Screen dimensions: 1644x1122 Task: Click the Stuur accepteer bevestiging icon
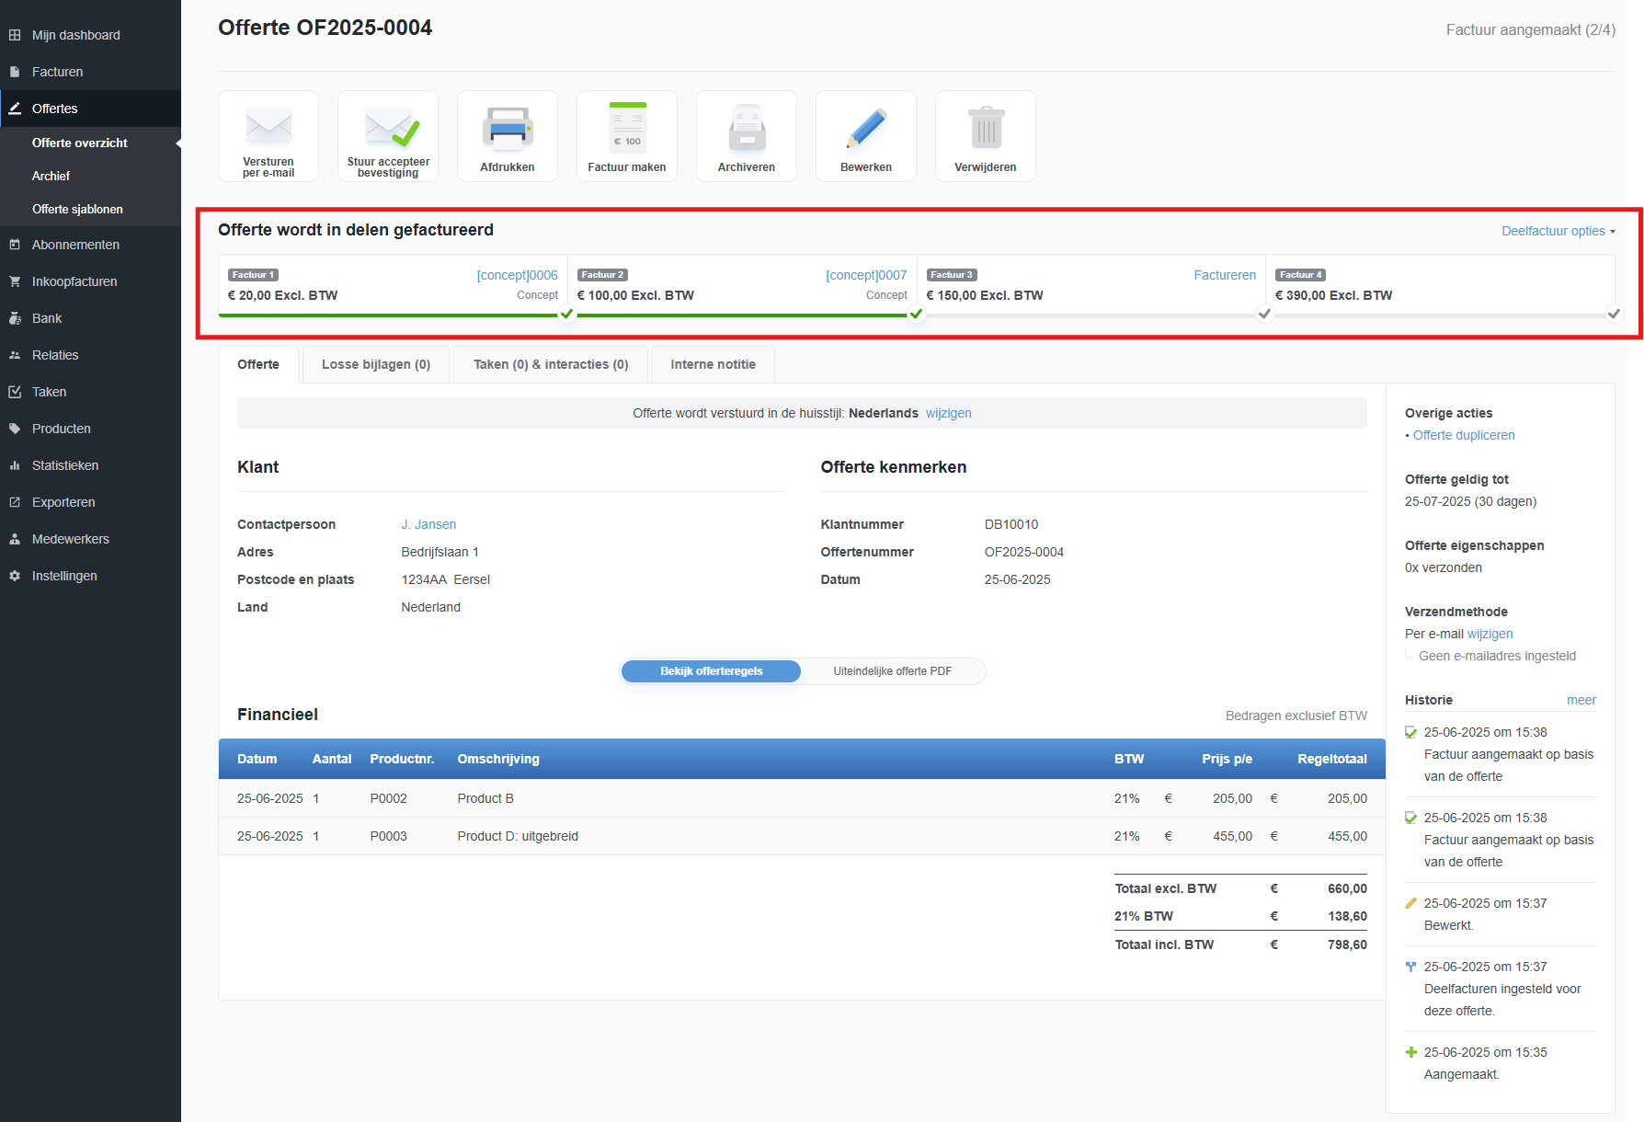(388, 127)
